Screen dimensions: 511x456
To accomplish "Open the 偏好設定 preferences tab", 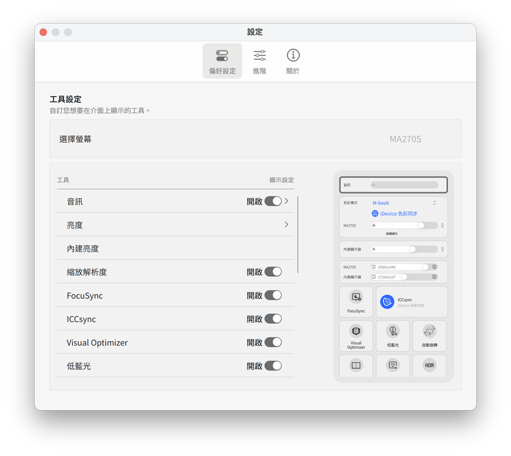I will (222, 61).
